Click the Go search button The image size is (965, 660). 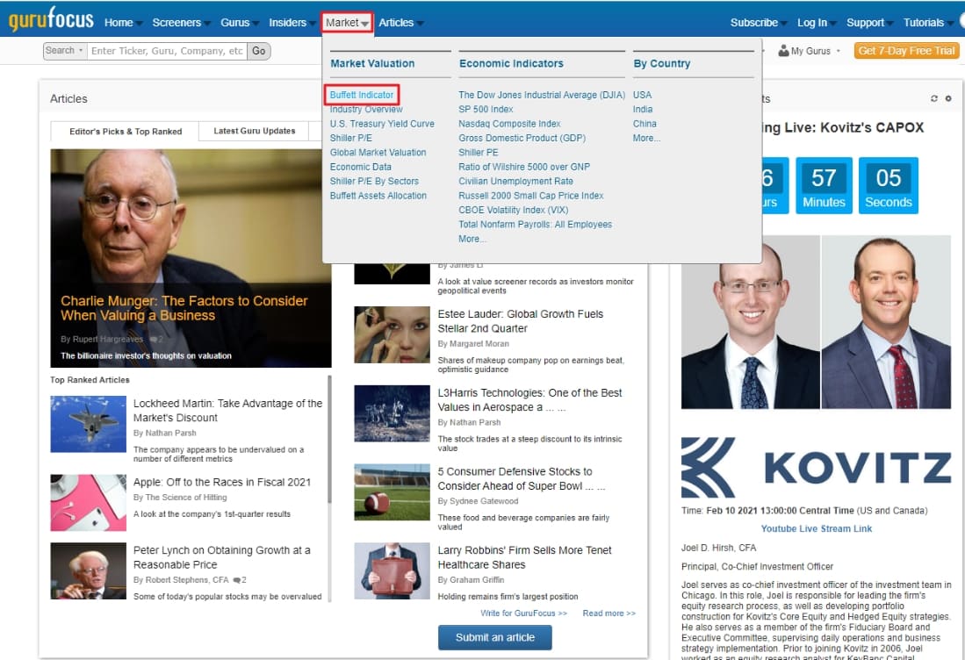coord(258,50)
